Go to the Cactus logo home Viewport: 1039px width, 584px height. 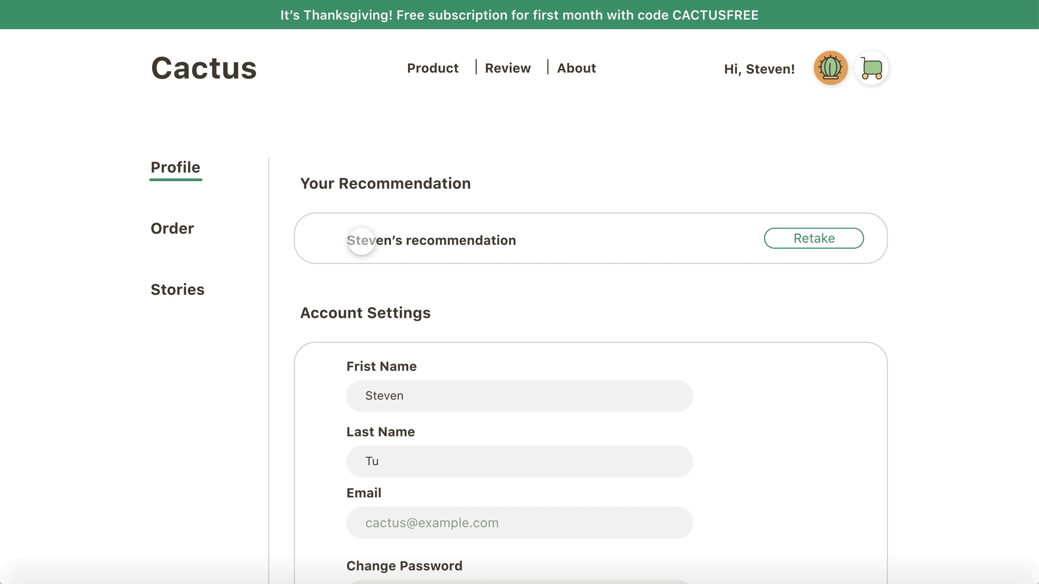tap(204, 68)
